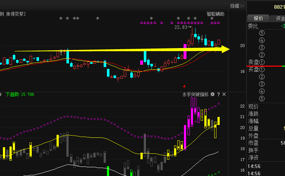Switch to the 报价 tab
285x176 pixels.
258,18
